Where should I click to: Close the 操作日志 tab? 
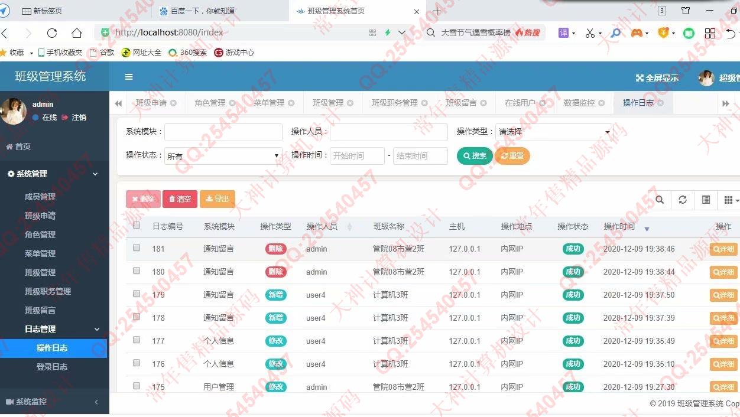tap(661, 103)
